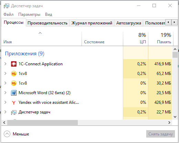This screenshot has height=143, width=179.
Task: Switch to the Производительность tab
Action: tap(48, 23)
